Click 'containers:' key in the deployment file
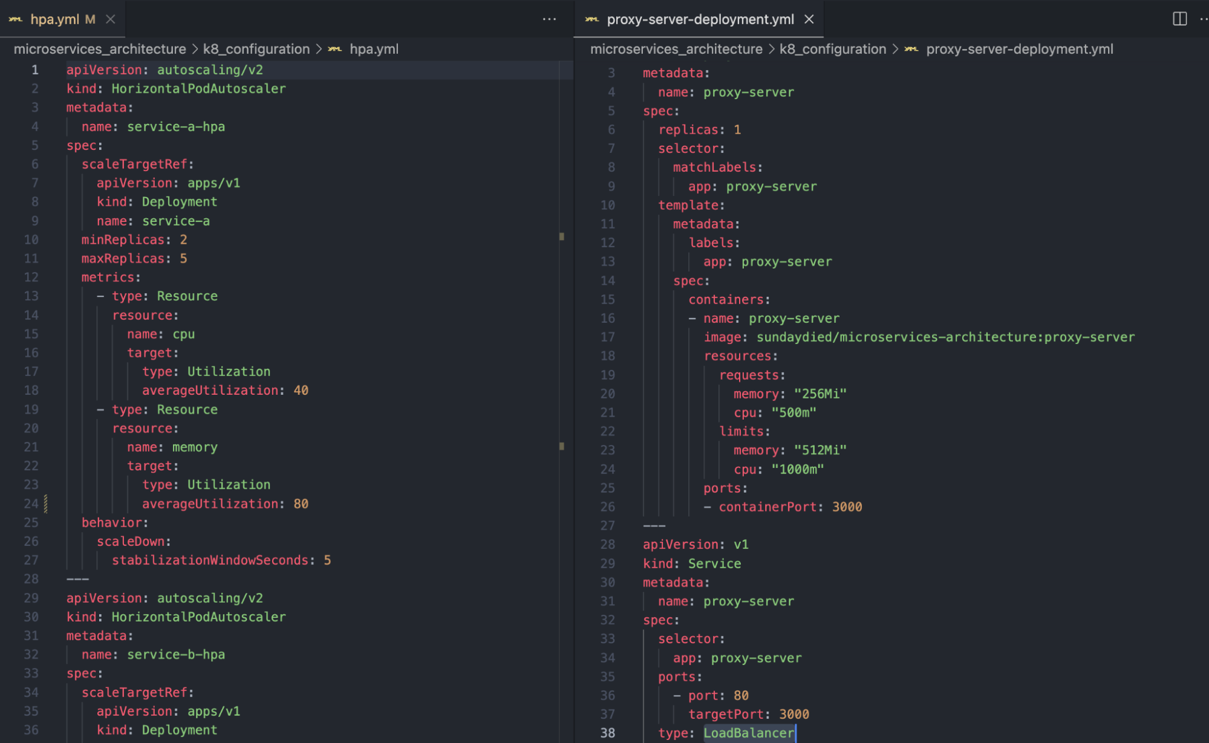Screen dimensions: 1209x743 click(x=729, y=299)
